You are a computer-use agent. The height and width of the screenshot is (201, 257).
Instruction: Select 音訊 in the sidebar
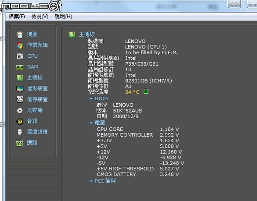point(32,121)
